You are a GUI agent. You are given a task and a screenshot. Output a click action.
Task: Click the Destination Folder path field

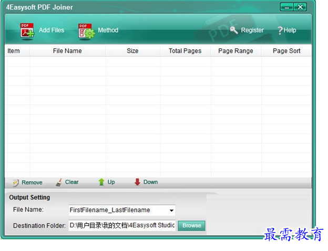point(122,225)
